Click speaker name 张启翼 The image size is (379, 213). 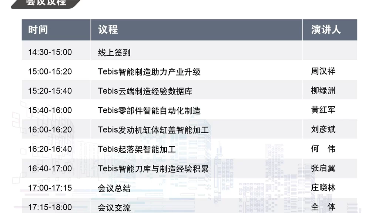click(323, 168)
